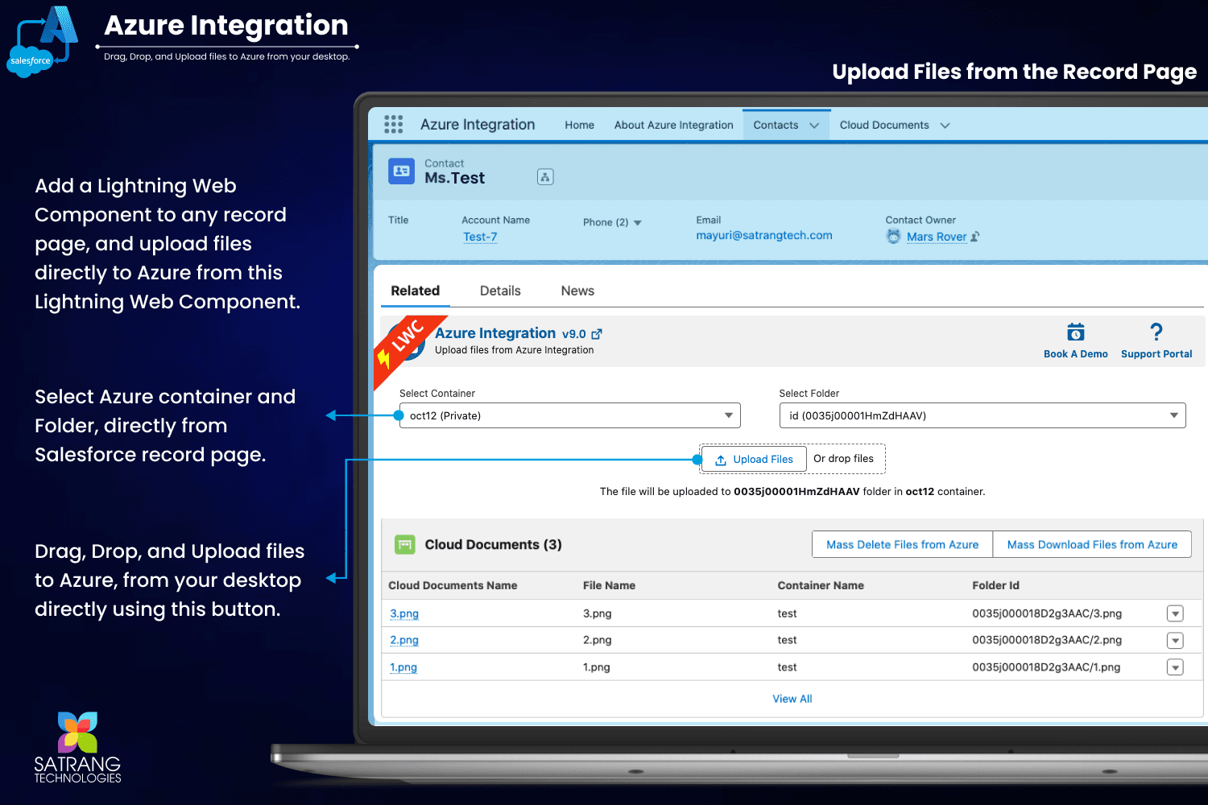Click the '2.png' File Name cell
1208x805 pixels.
point(598,640)
